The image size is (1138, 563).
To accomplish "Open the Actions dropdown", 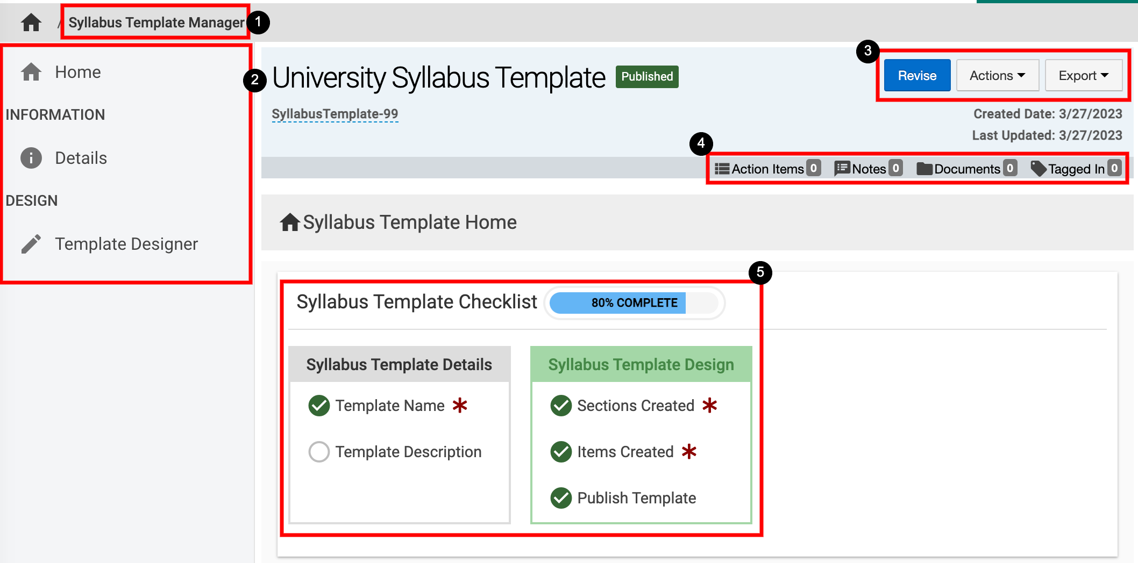I will pos(997,76).
